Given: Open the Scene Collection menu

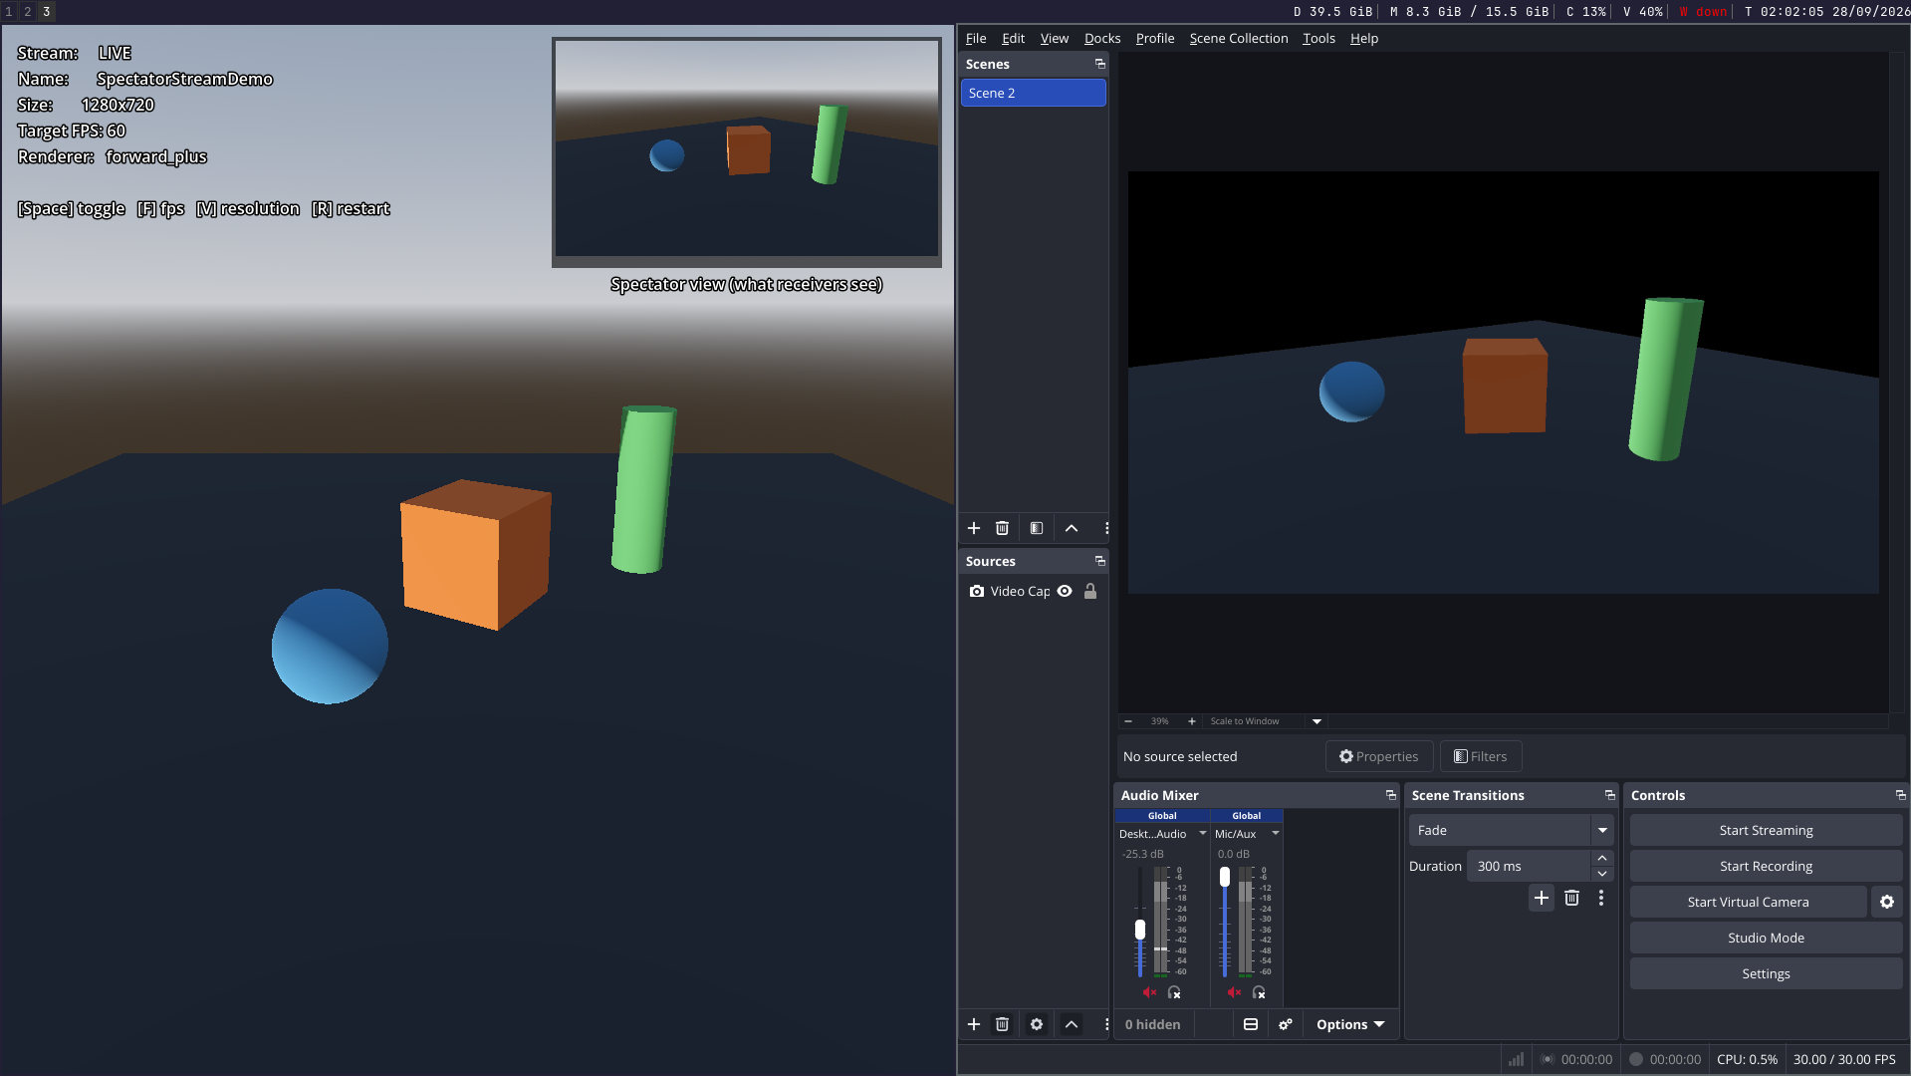Looking at the screenshot, I should coord(1239,38).
